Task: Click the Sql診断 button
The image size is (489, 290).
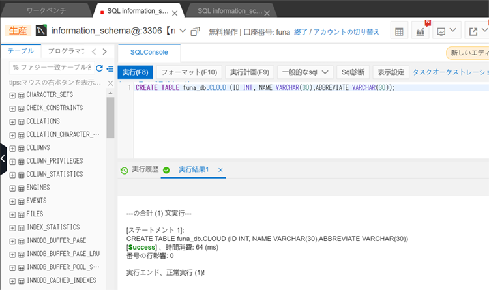Action: [353, 72]
